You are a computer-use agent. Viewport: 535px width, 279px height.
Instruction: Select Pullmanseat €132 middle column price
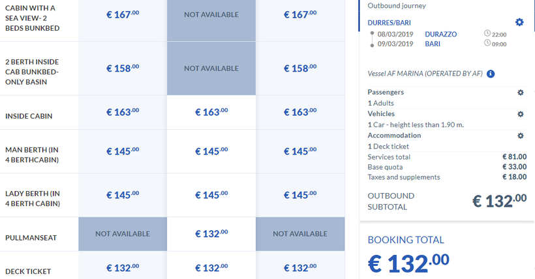coord(211,233)
